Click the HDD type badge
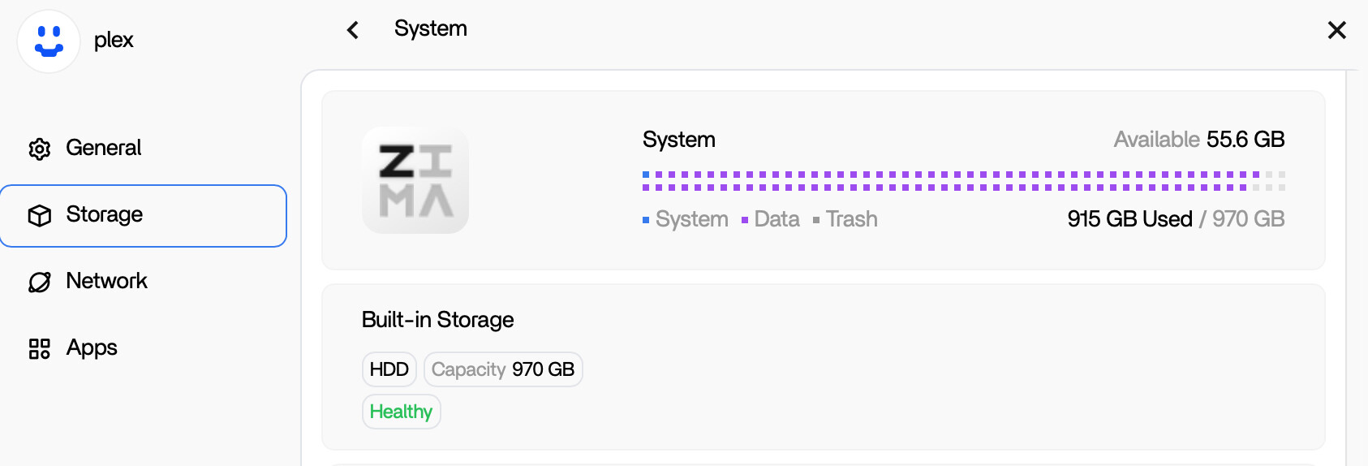 (389, 369)
